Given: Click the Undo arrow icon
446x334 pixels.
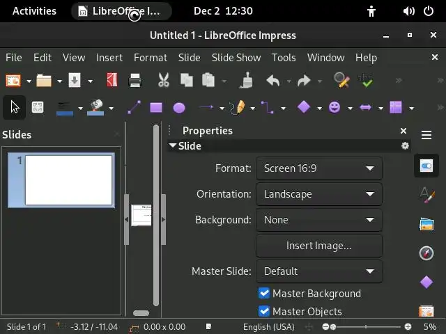Looking at the screenshot, I should (x=273, y=81).
